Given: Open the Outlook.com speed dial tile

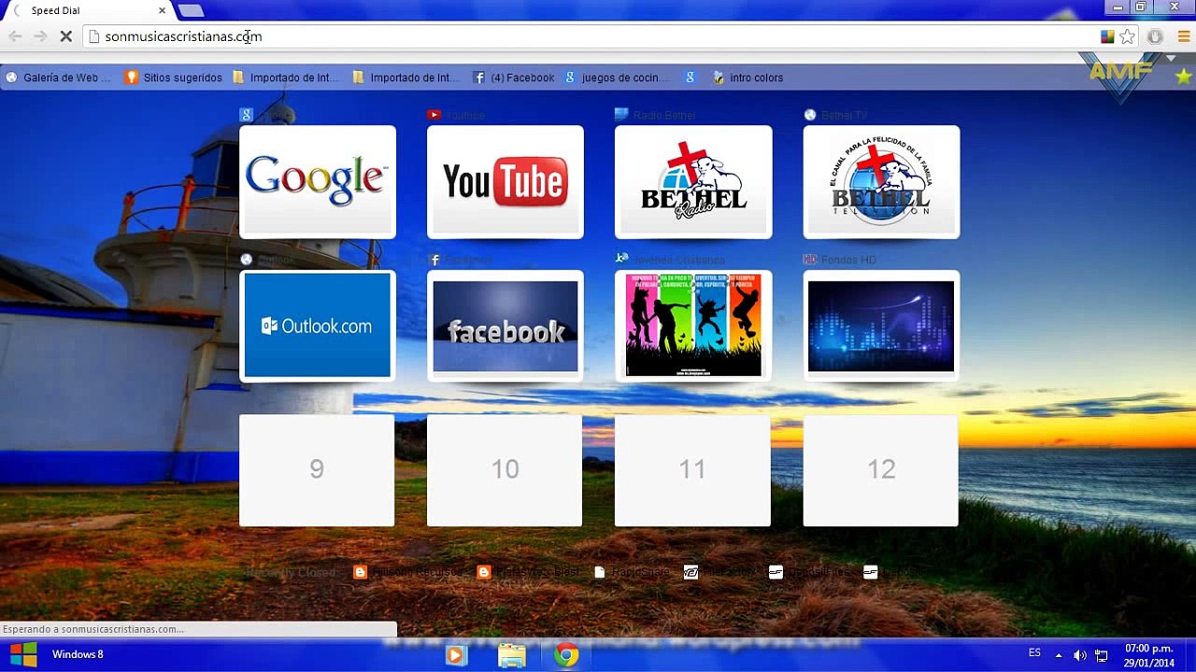Looking at the screenshot, I should (318, 326).
